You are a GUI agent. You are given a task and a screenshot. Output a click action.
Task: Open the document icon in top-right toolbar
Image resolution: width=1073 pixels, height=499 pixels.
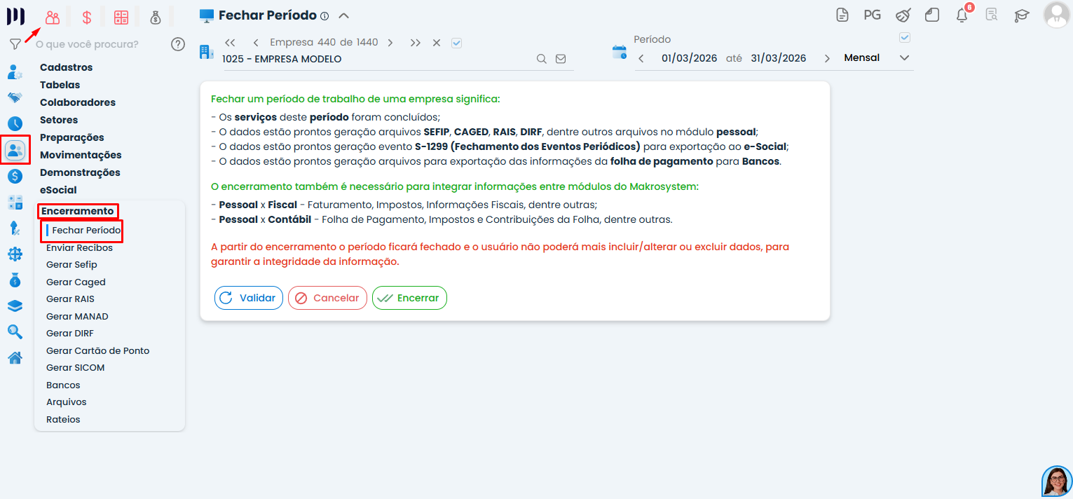click(x=842, y=15)
